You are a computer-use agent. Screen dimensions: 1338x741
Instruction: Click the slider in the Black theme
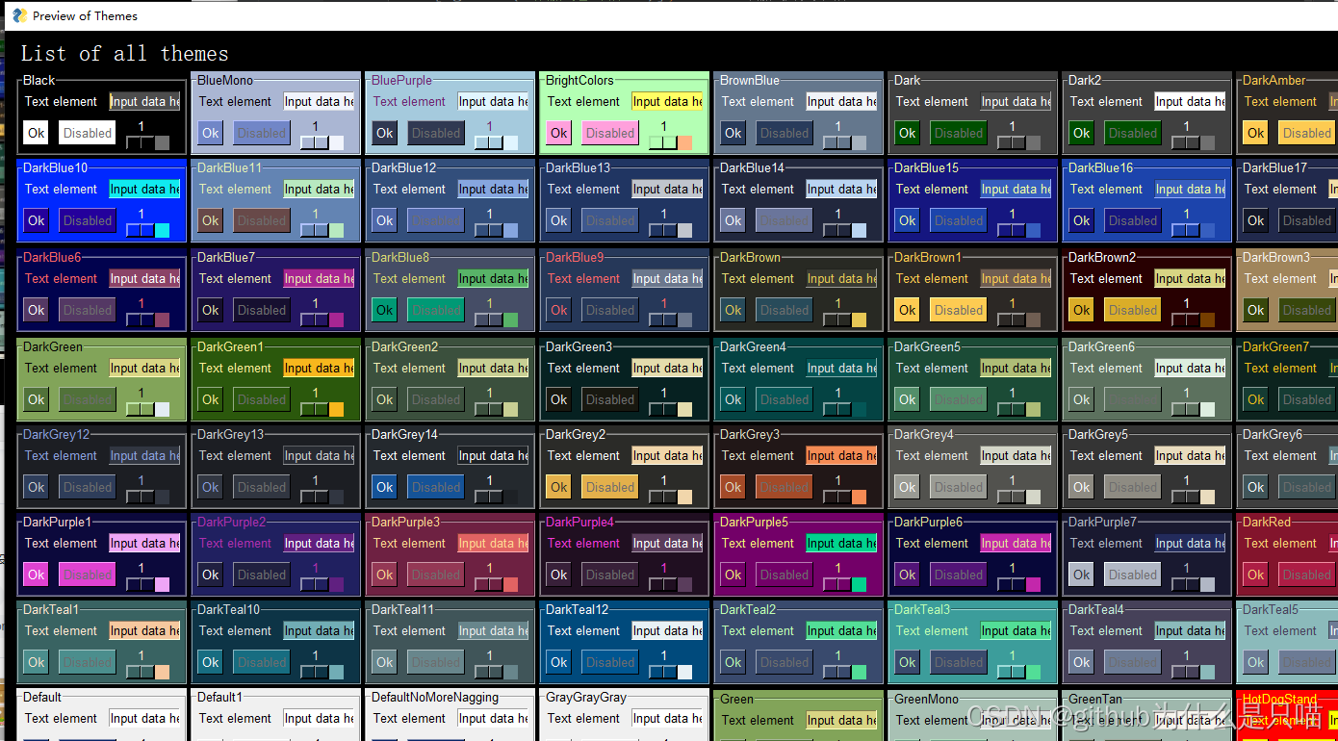(147, 142)
